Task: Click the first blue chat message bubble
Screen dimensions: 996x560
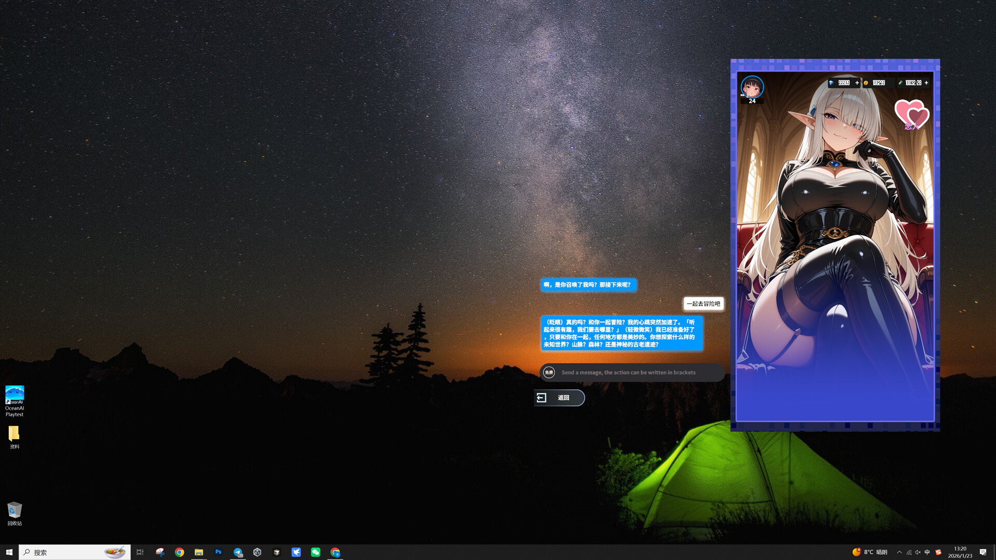Action: click(x=588, y=285)
